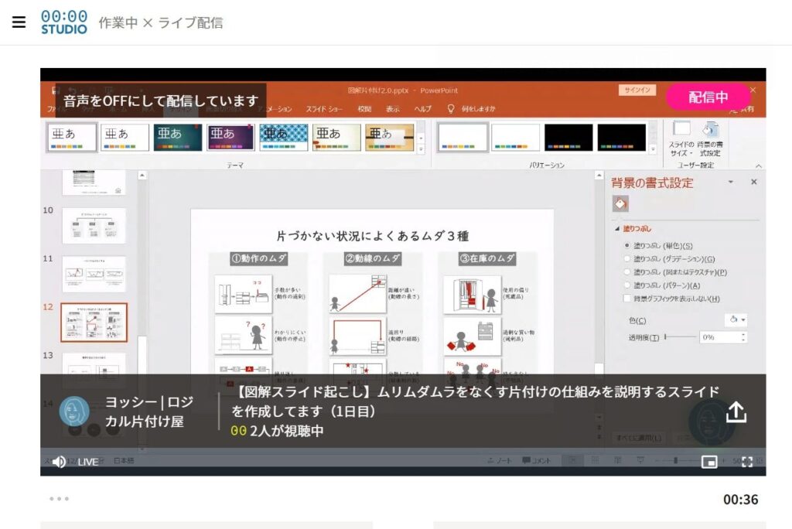Click the 作業中 × ライブ配信 tagline

(x=161, y=22)
